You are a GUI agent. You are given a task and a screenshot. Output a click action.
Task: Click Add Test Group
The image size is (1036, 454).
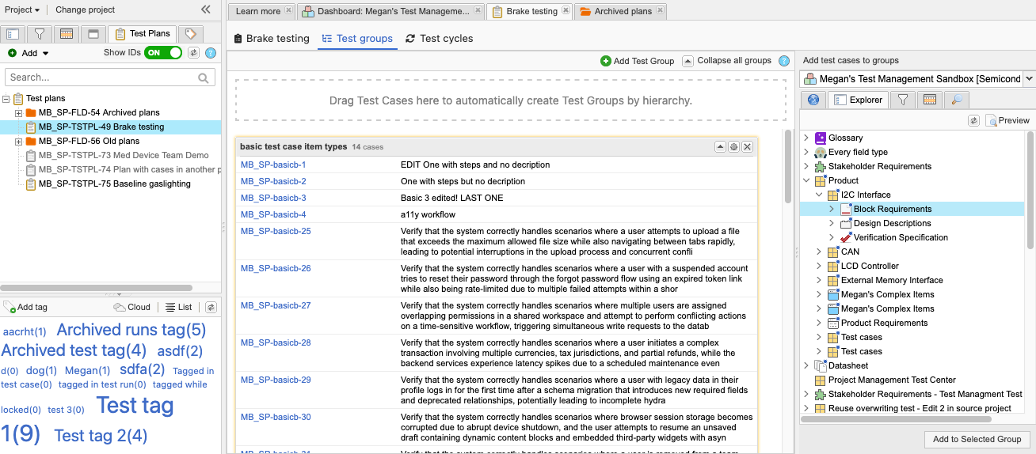point(638,61)
